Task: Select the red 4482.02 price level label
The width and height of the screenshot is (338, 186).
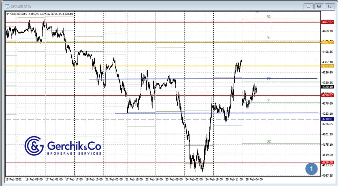Action: click(x=328, y=22)
